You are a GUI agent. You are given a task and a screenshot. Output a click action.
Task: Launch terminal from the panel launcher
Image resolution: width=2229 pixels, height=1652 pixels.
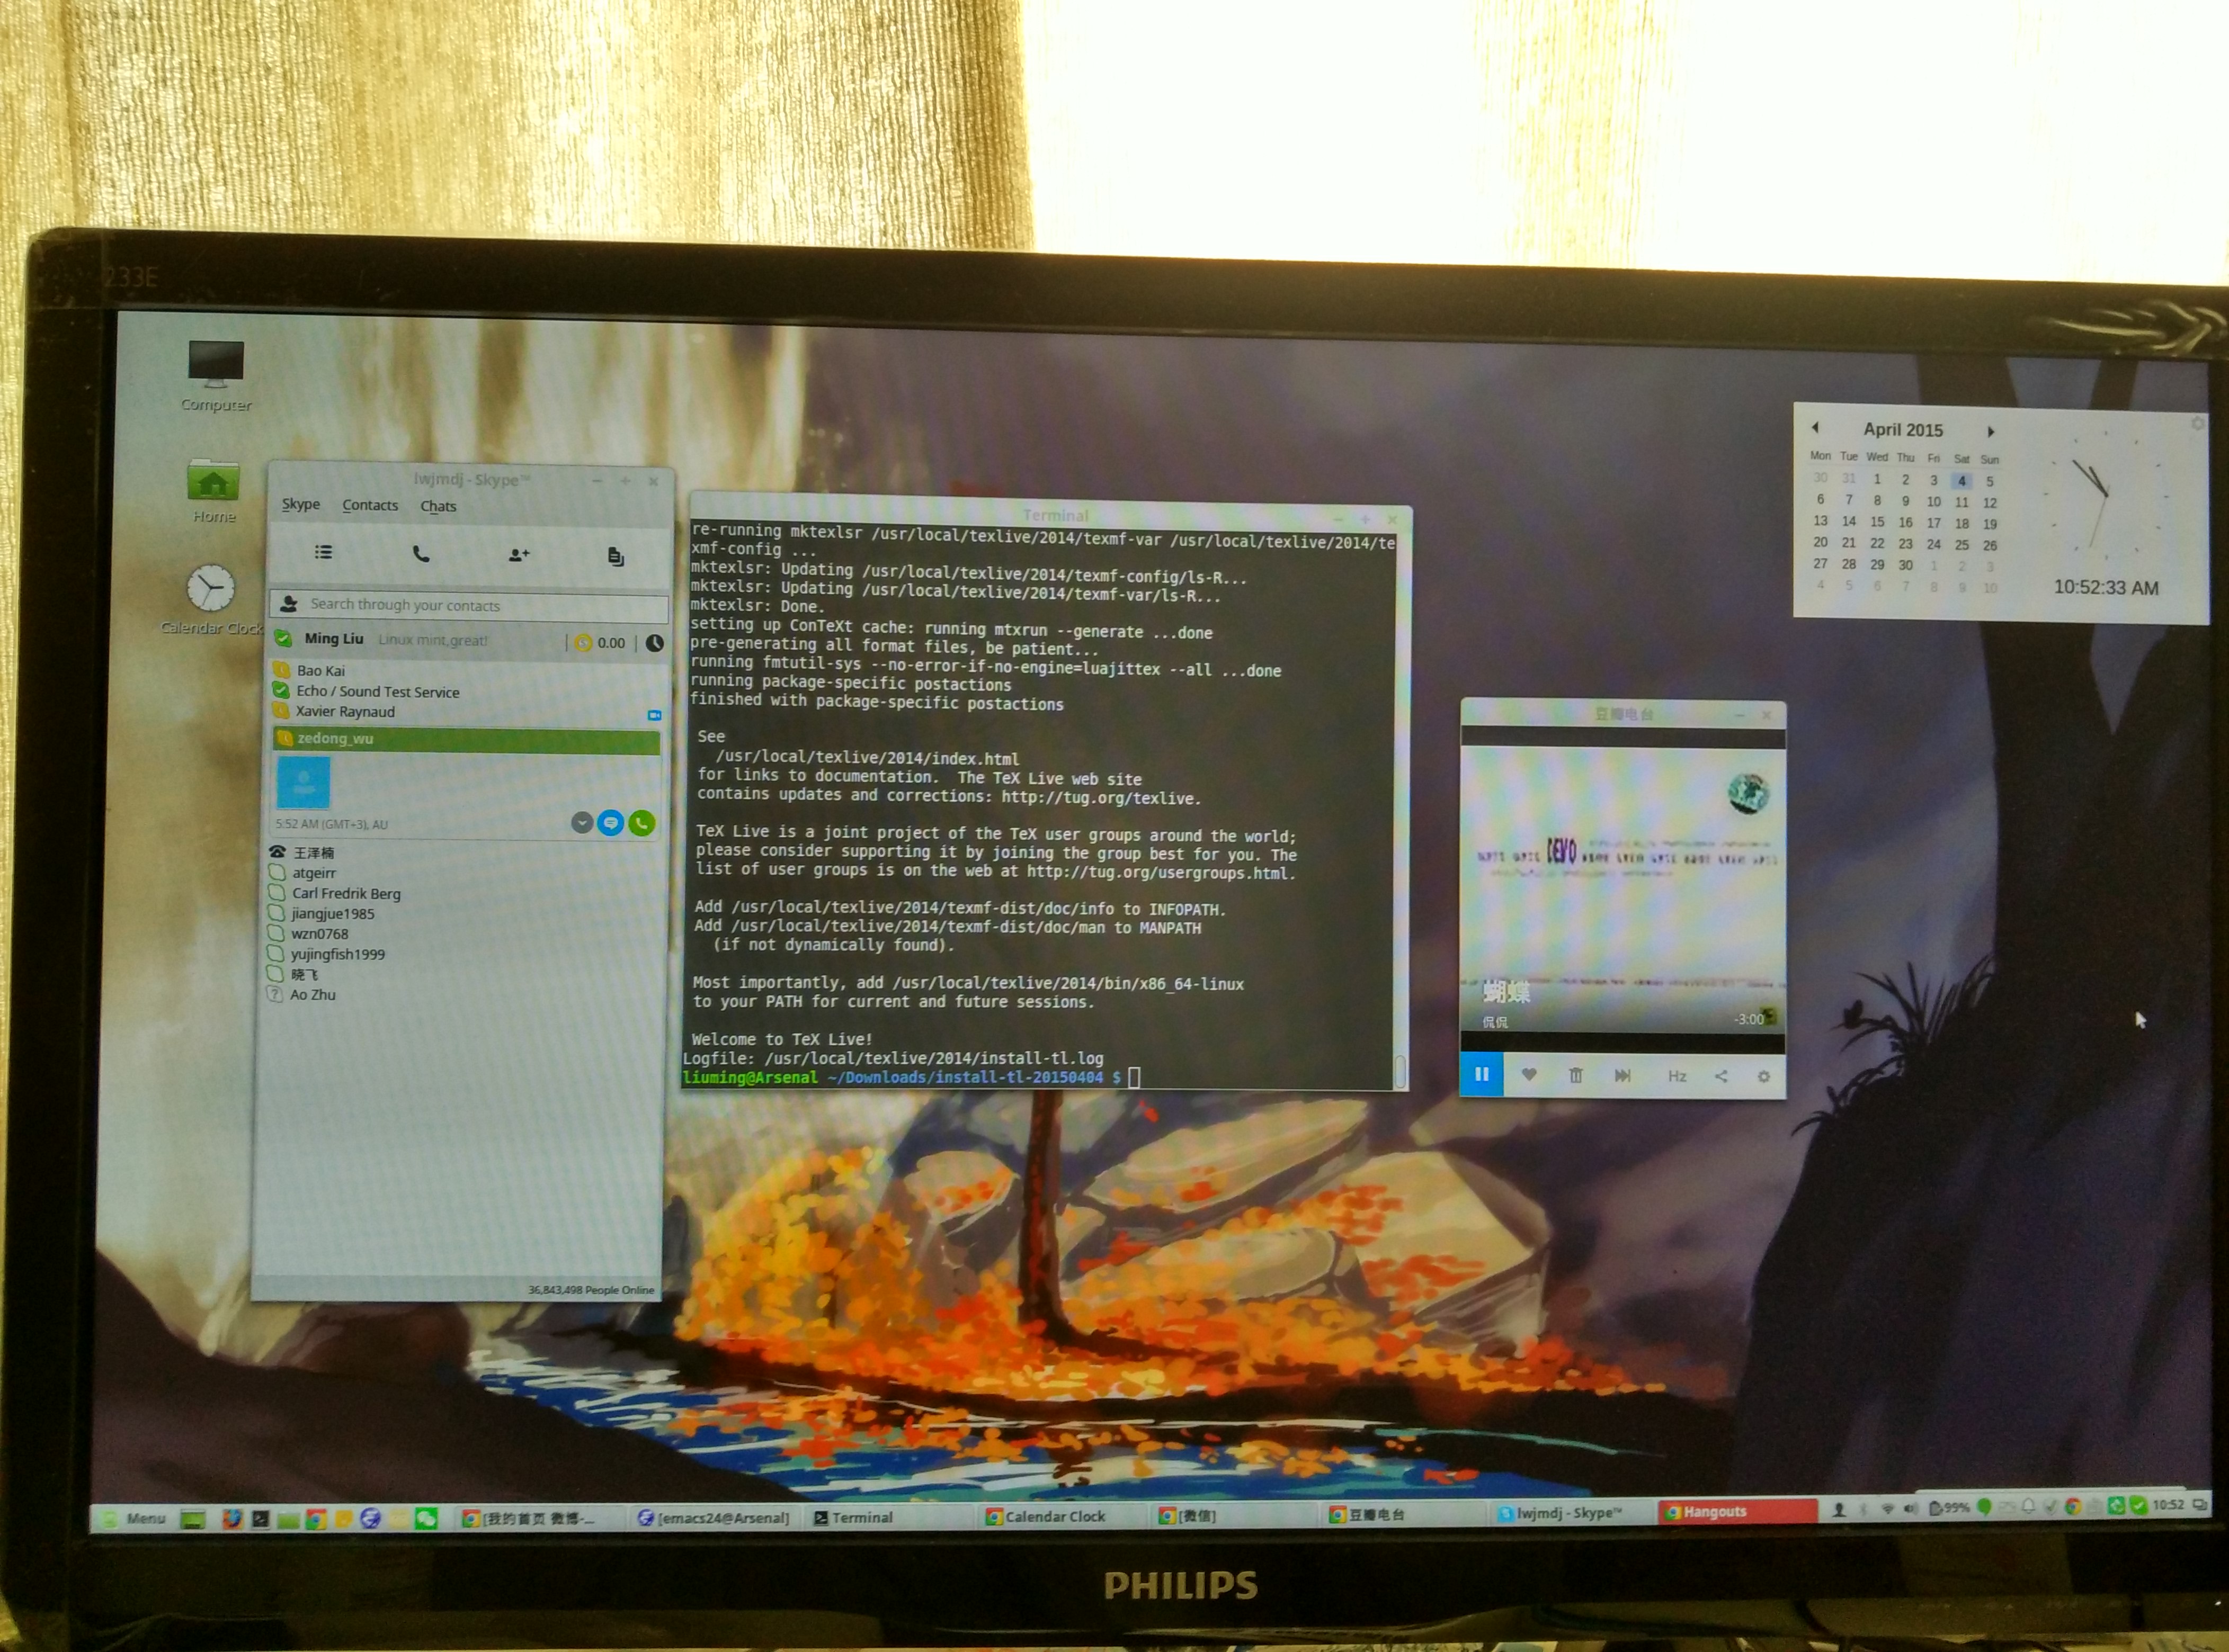point(260,1519)
